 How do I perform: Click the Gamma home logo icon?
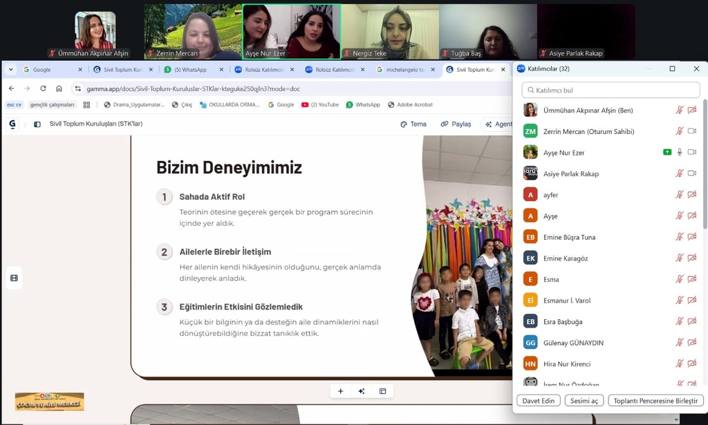(x=12, y=124)
